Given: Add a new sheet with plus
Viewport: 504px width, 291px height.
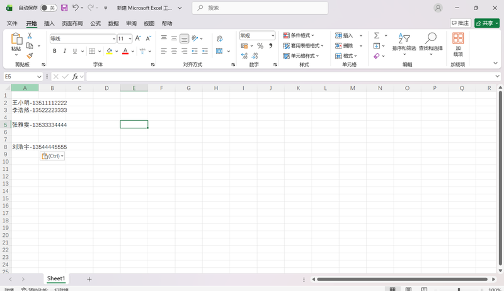Looking at the screenshot, I should tap(89, 279).
